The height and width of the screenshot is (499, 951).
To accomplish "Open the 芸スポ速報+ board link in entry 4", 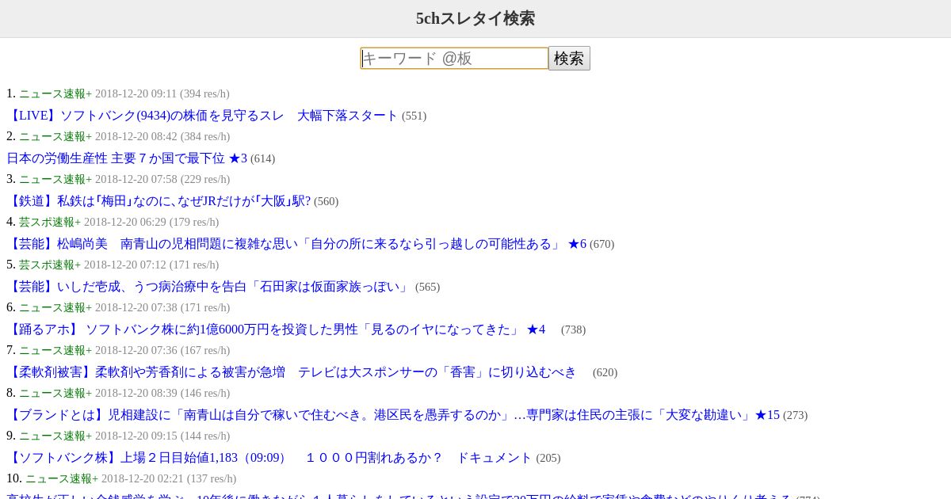I will click(x=50, y=222).
